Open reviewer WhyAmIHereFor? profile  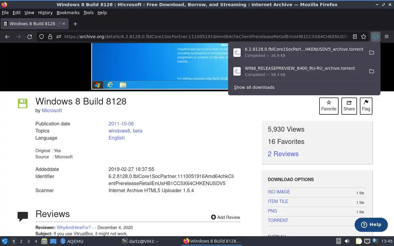pos(74,228)
